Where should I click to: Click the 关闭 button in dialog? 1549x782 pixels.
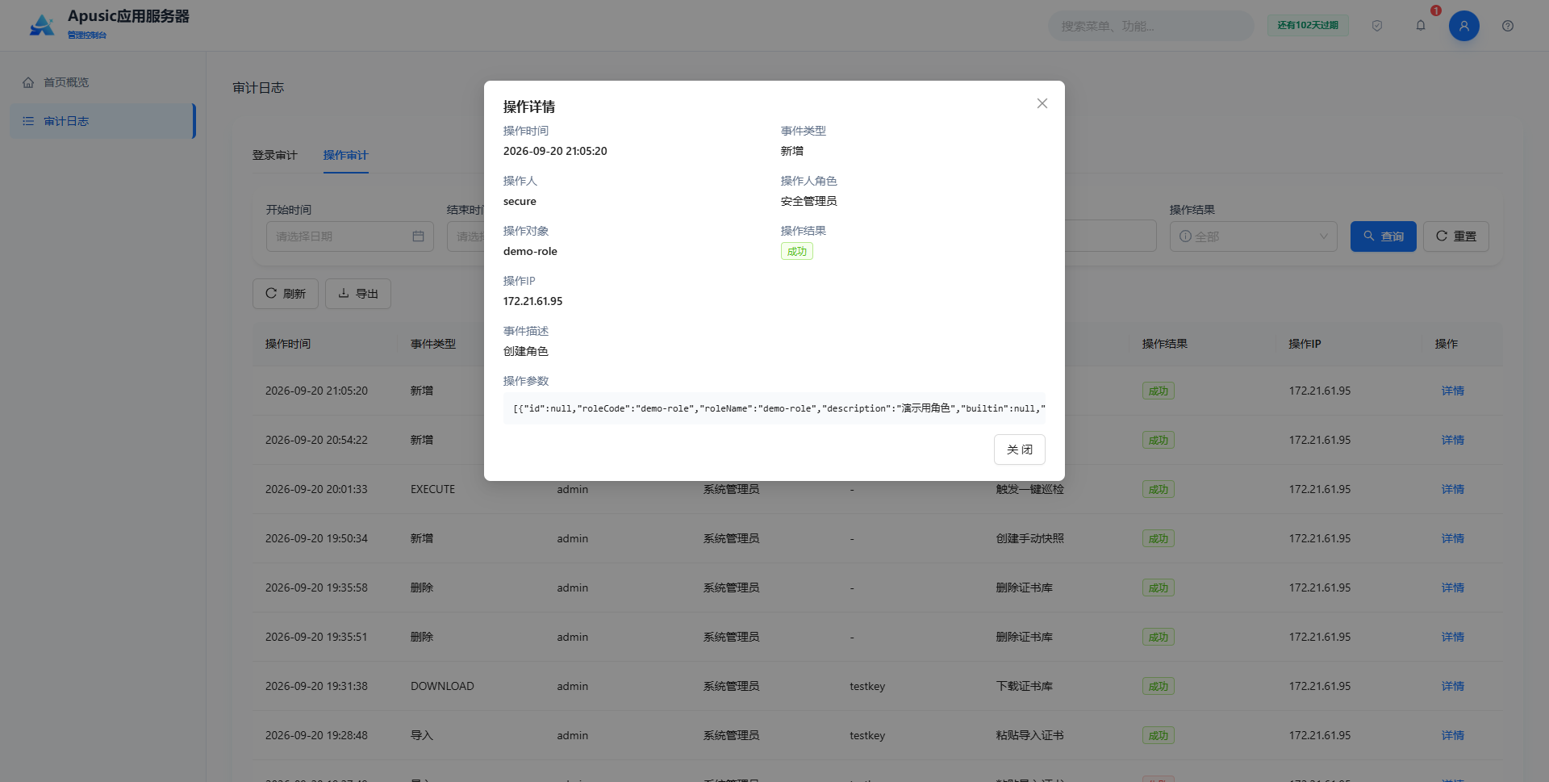point(1020,450)
